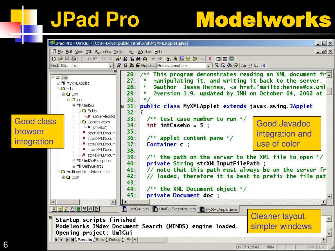Navigate forward with the right arrow icon
335x251 pixels.
pyautogui.click(x=160, y=59)
